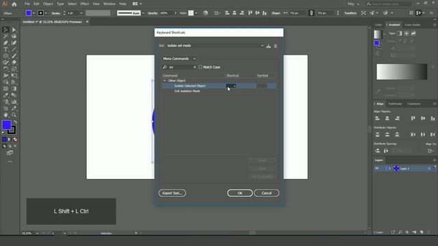The image size is (438, 246).
Task: Click the Swap Fill and Stroke arrow
Action: point(15,122)
